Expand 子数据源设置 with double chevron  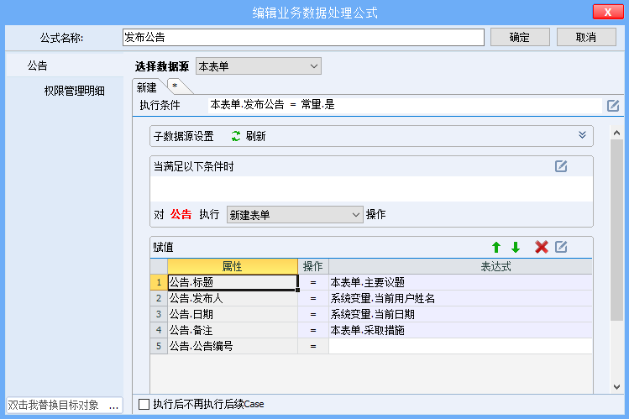click(583, 135)
